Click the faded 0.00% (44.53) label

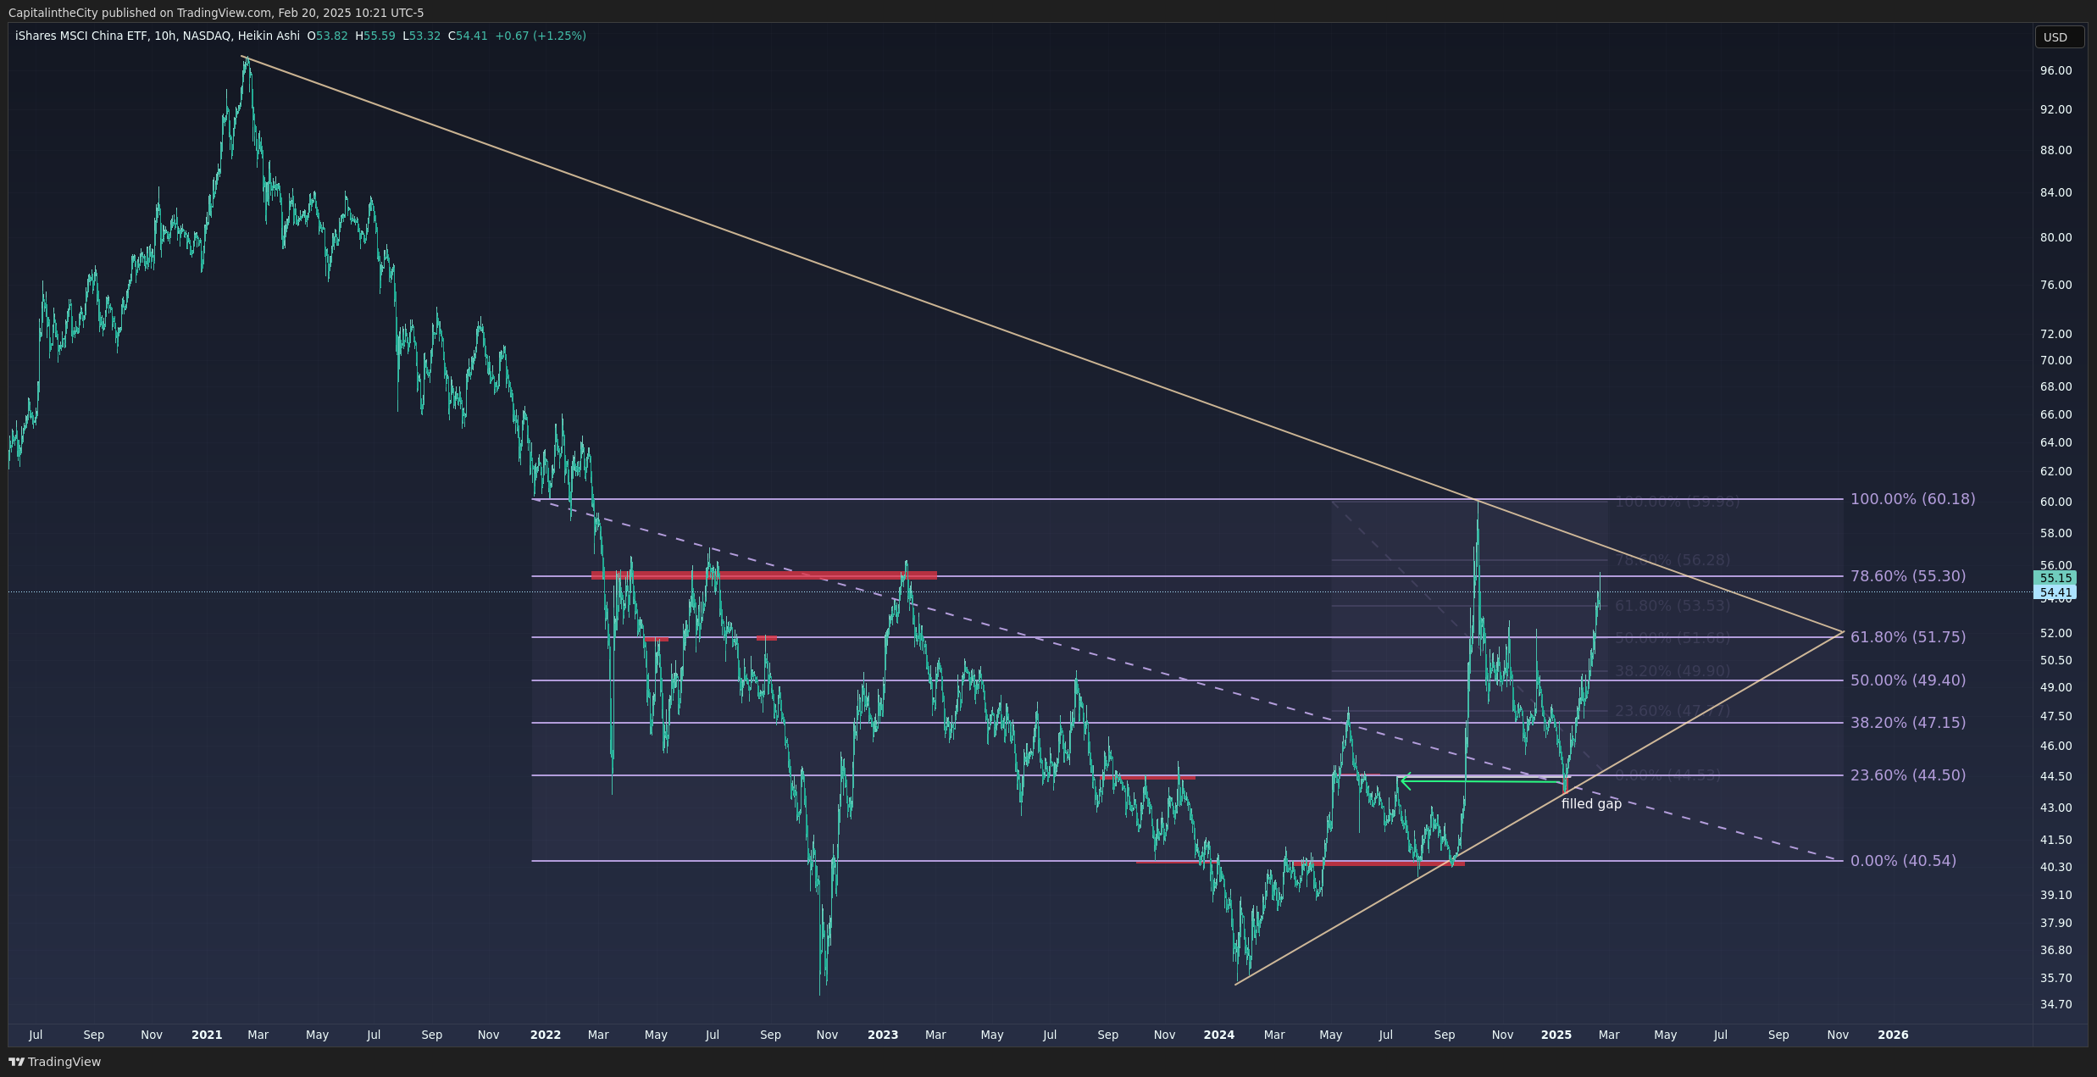coord(1667,775)
